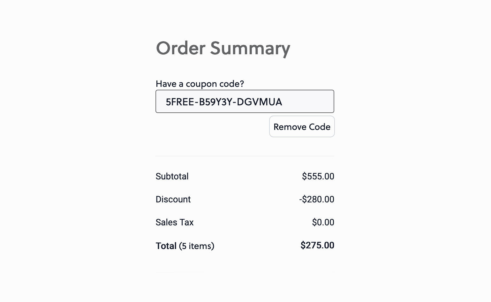This screenshot has width=491, height=302.
Task: Click the Order Summary heading
Action: pyautogui.click(x=223, y=48)
